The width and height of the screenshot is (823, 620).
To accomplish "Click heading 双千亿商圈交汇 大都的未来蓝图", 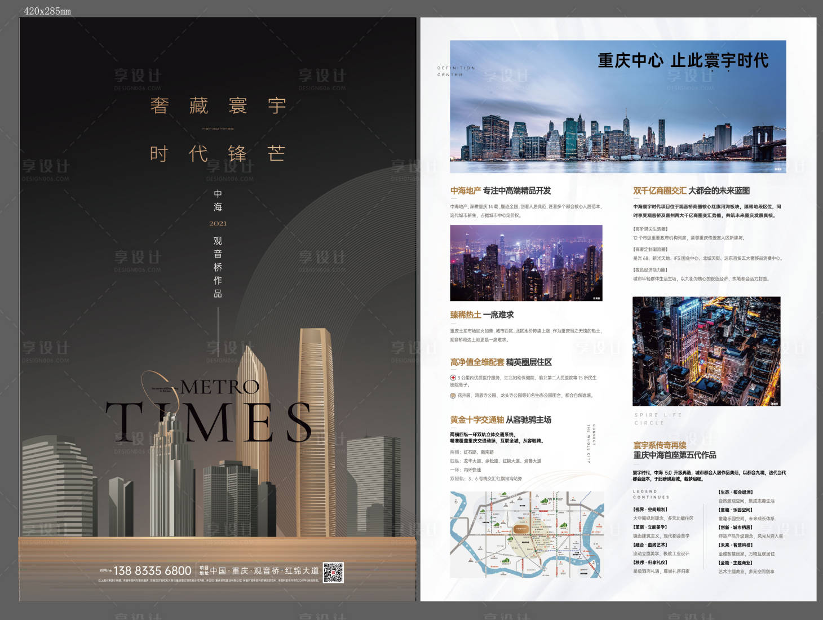I will pyautogui.click(x=691, y=191).
